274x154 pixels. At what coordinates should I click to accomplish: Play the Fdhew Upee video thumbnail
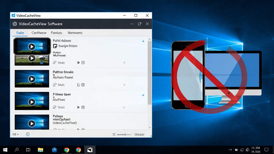tap(32, 102)
